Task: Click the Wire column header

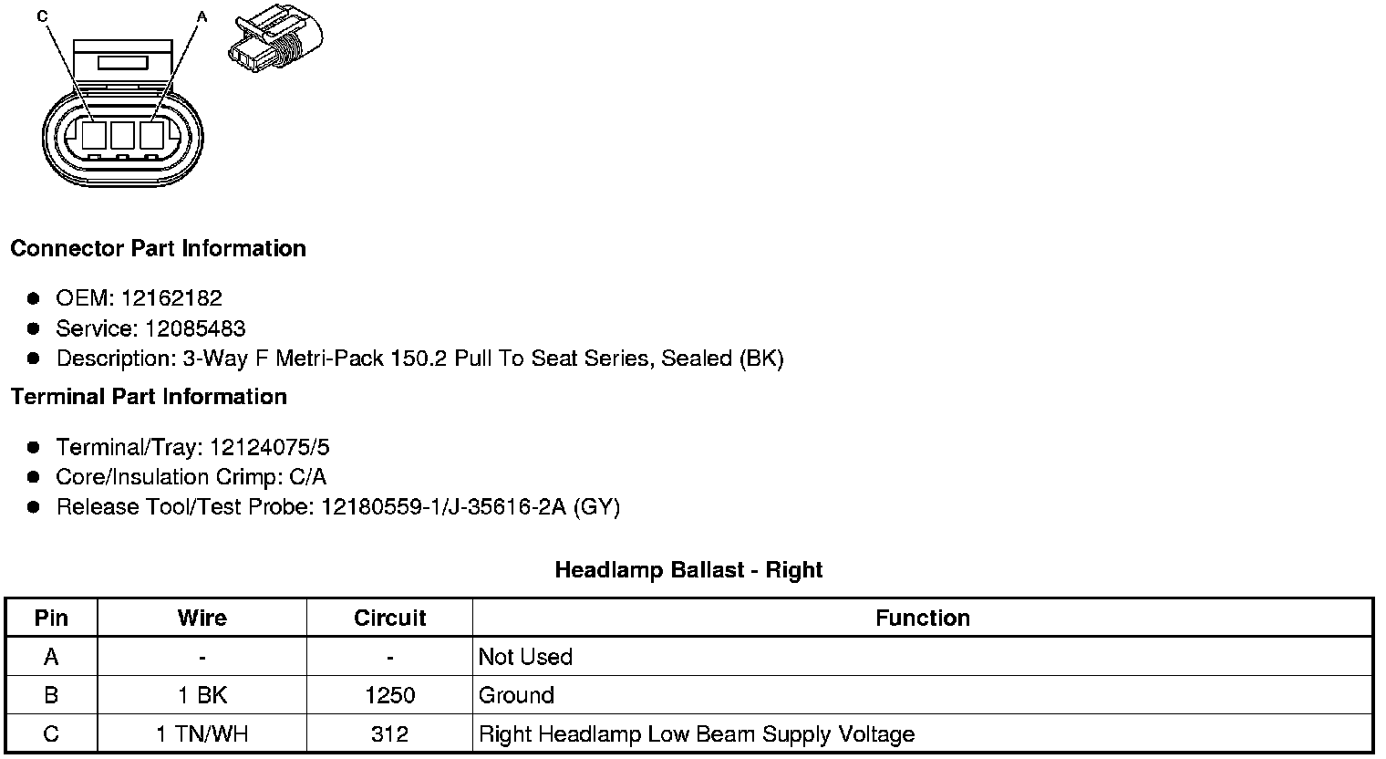Action: pyautogui.click(x=202, y=618)
